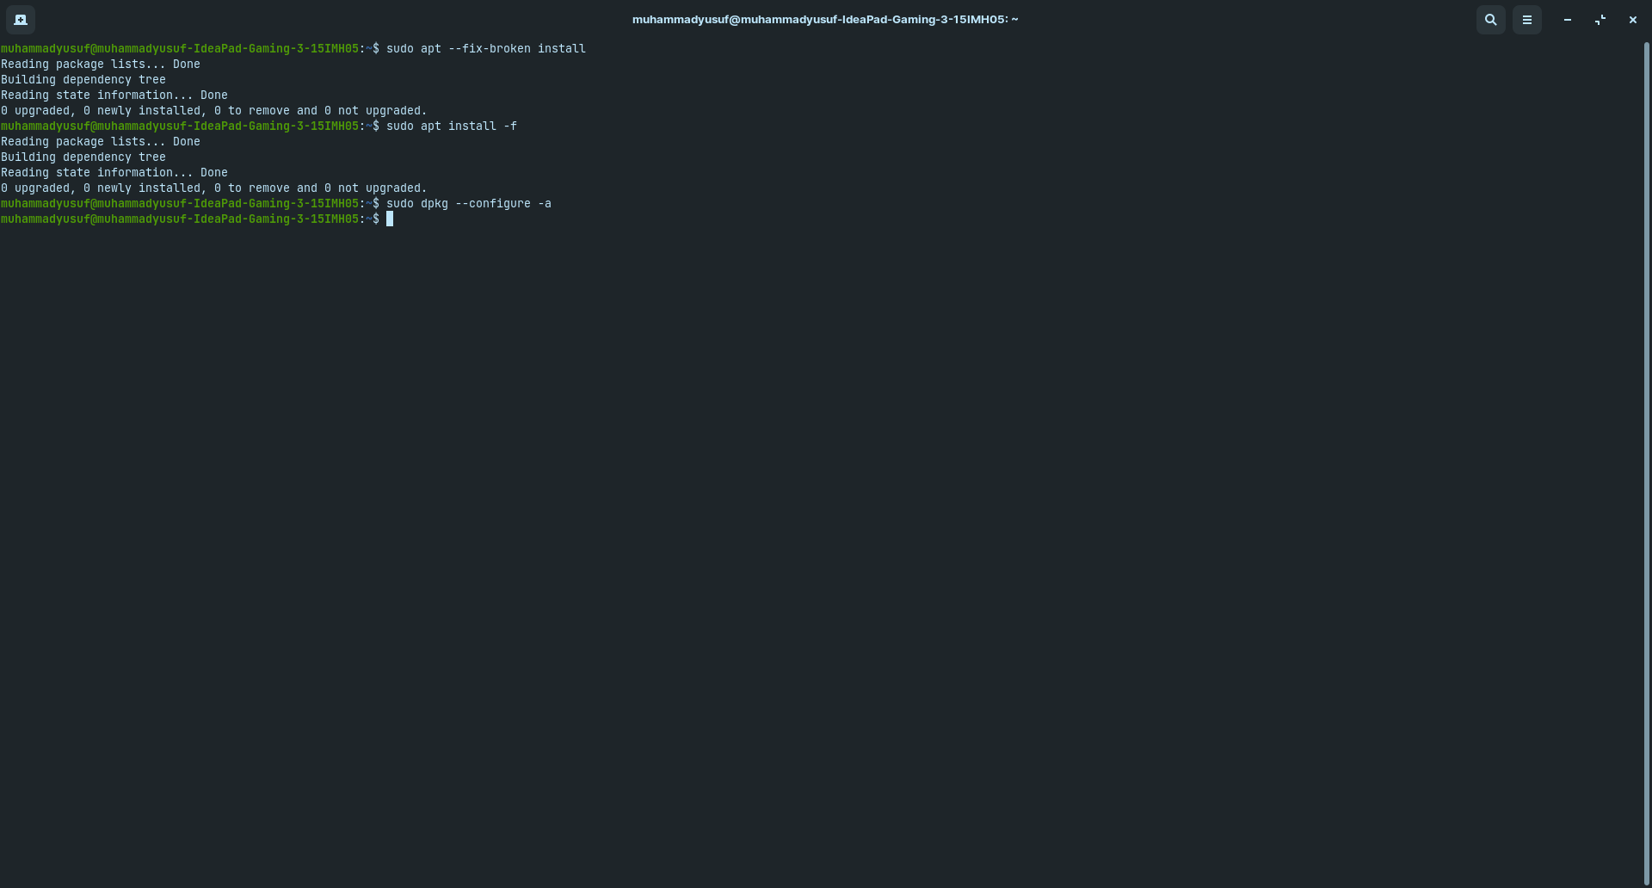Open the hamburger menu
1652x888 pixels.
pos(1527,19)
